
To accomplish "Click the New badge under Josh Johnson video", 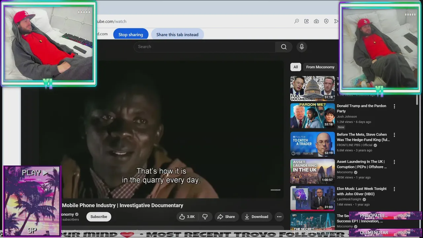I will [x=341, y=127].
